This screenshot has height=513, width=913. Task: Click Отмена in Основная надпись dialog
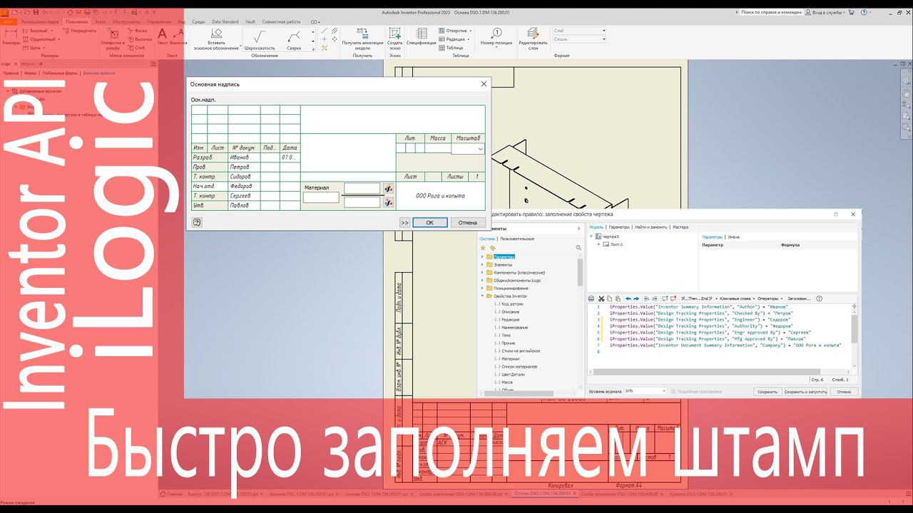coord(468,222)
